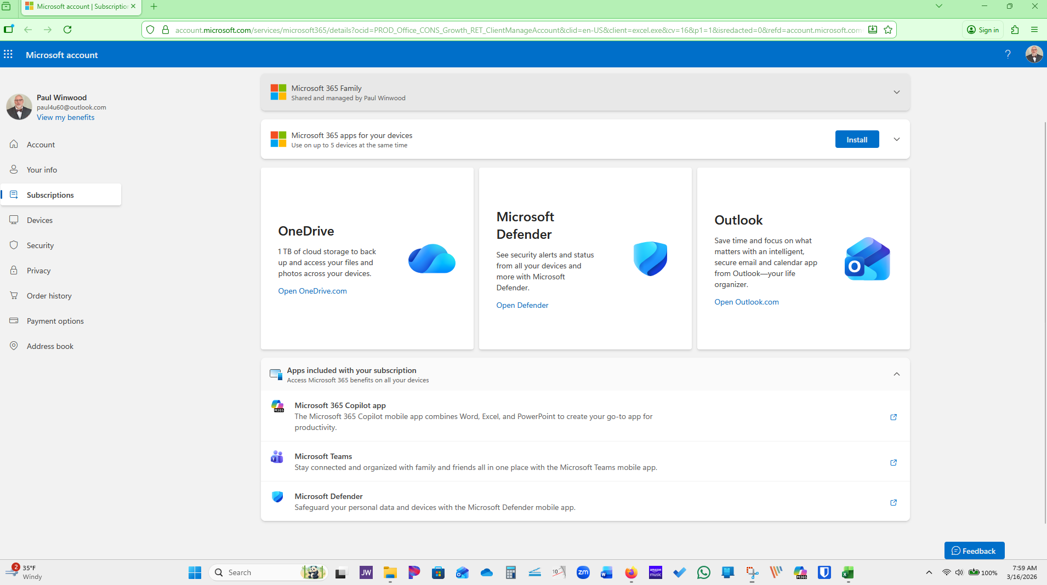Open Zoom from the taskbar
The image size is (1047, 585).
point(583,572)
